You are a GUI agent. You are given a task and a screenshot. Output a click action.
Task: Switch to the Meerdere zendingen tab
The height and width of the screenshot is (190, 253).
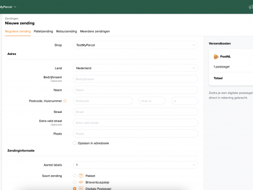pos(95,31)
